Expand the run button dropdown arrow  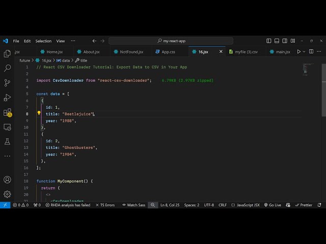[306, 51]
